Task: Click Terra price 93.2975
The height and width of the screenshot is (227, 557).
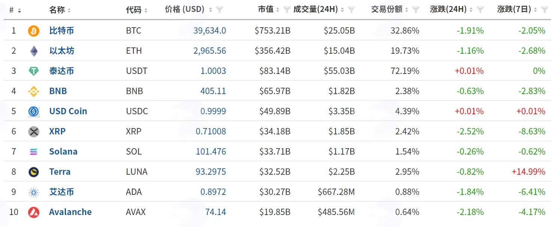Action: click(211, 172)
